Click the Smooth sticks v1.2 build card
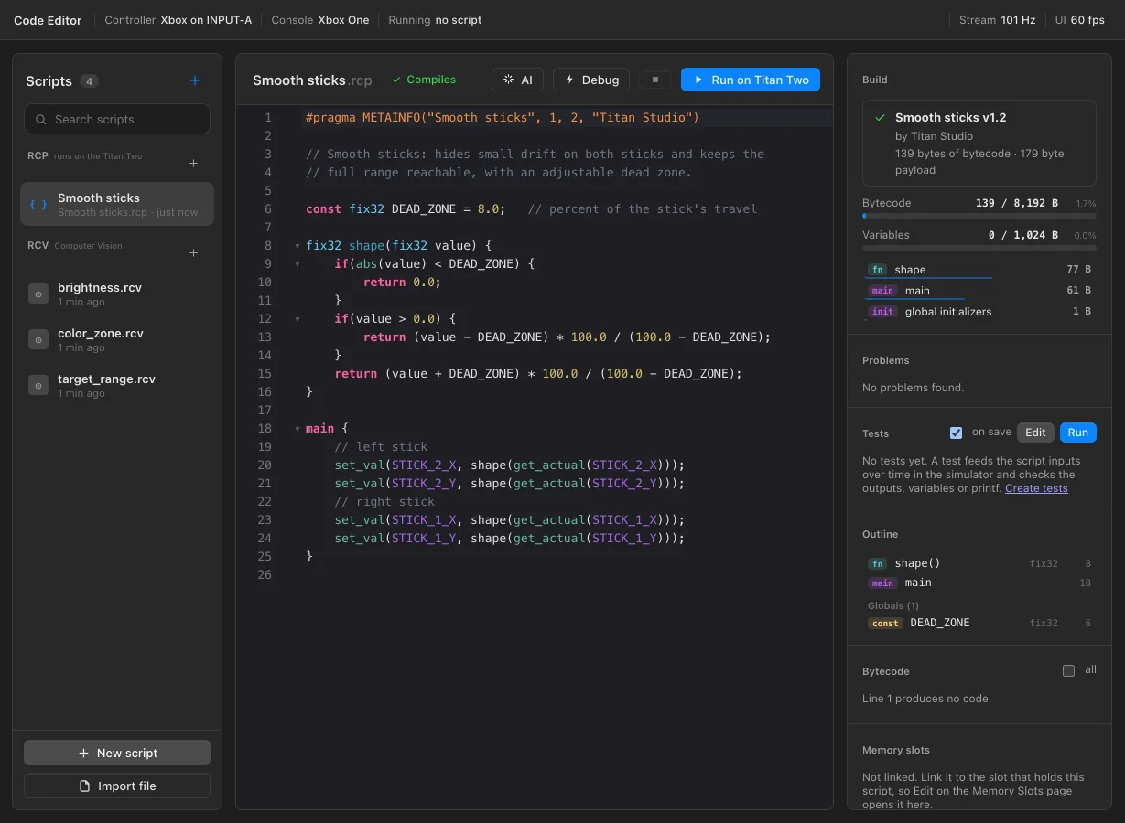This screenshot has height=823, width=1125. click(x=979, y=144)
